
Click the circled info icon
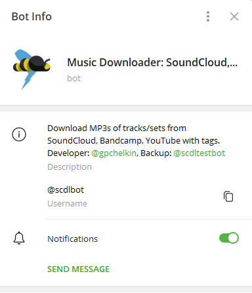19,134
